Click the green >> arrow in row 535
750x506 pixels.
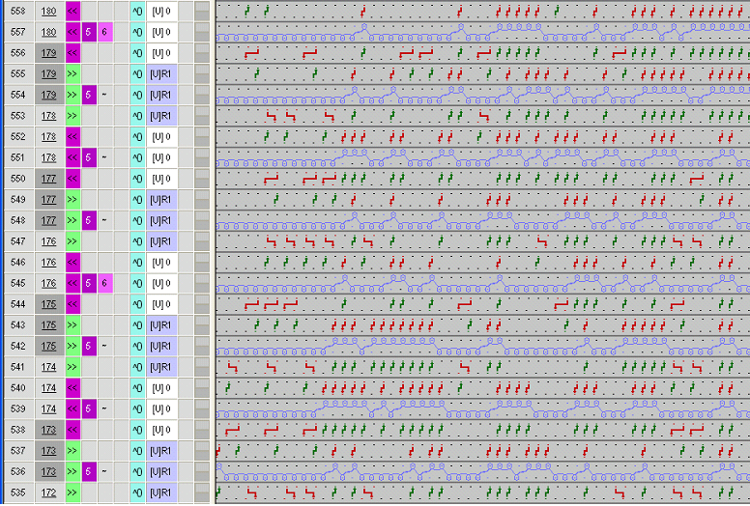(x=72, y=492)
